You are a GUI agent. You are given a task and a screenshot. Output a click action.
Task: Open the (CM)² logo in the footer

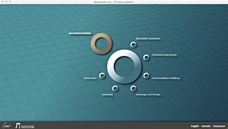pos(7,126)
